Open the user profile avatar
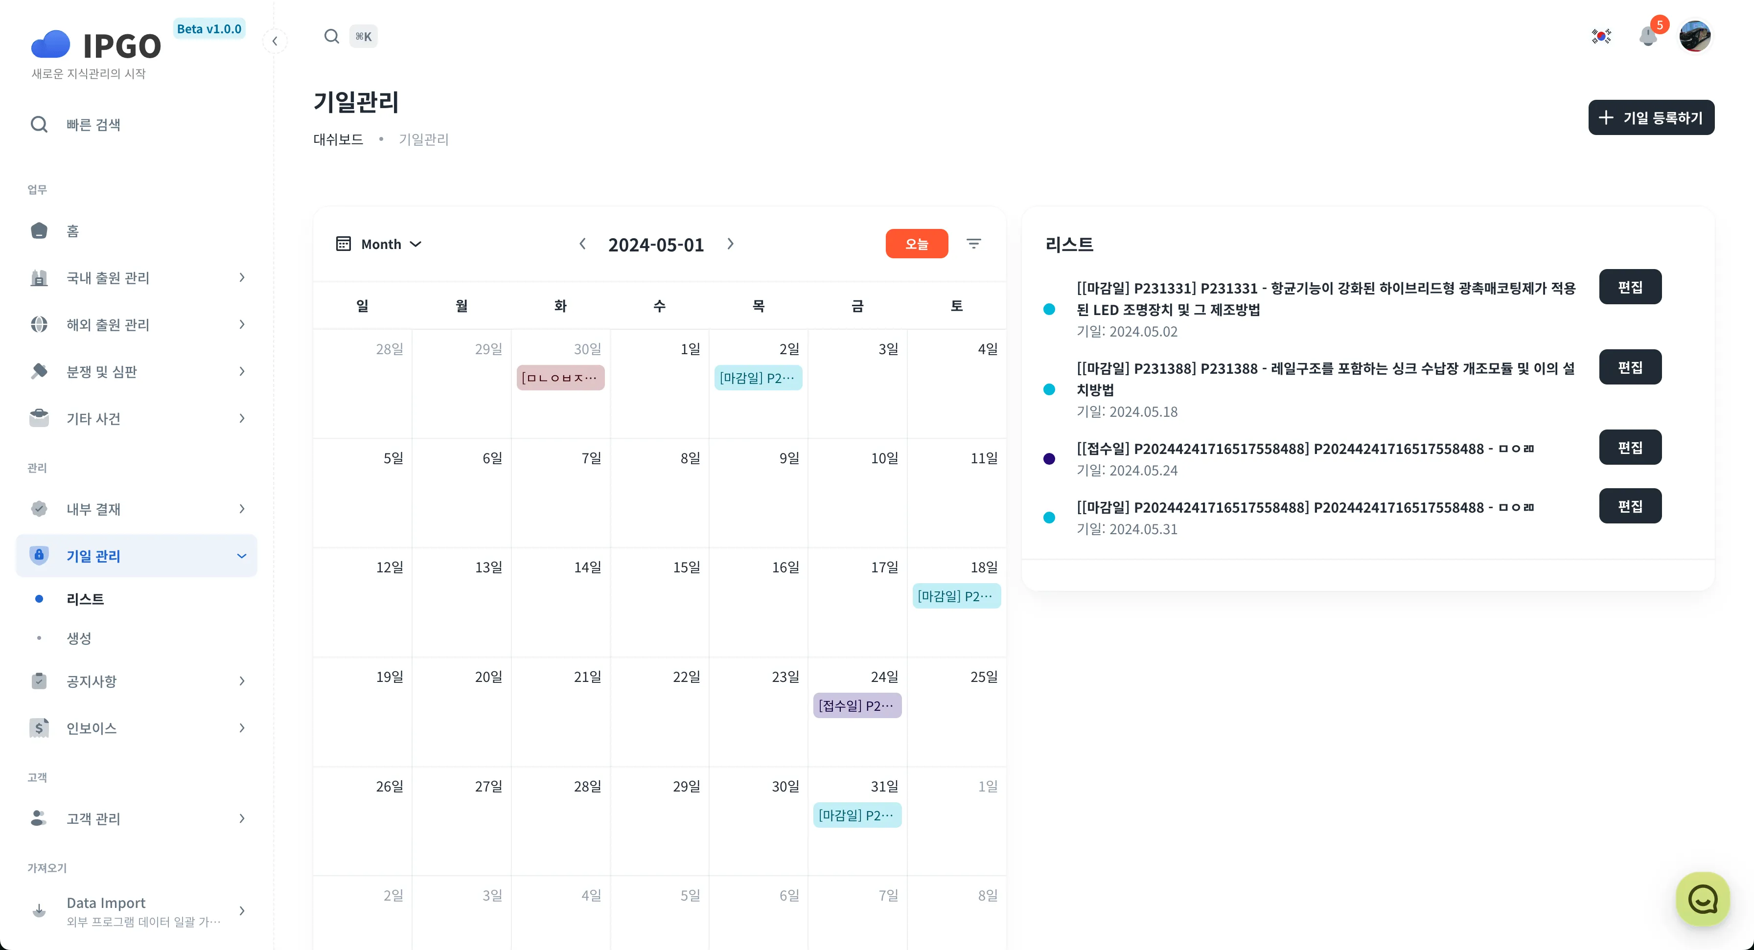The image size is (1754, 950). point(1695,36)
